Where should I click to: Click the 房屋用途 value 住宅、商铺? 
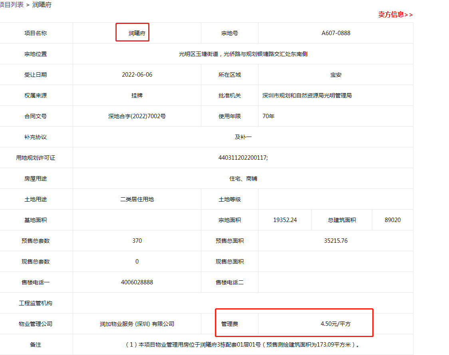coord(243,178)
